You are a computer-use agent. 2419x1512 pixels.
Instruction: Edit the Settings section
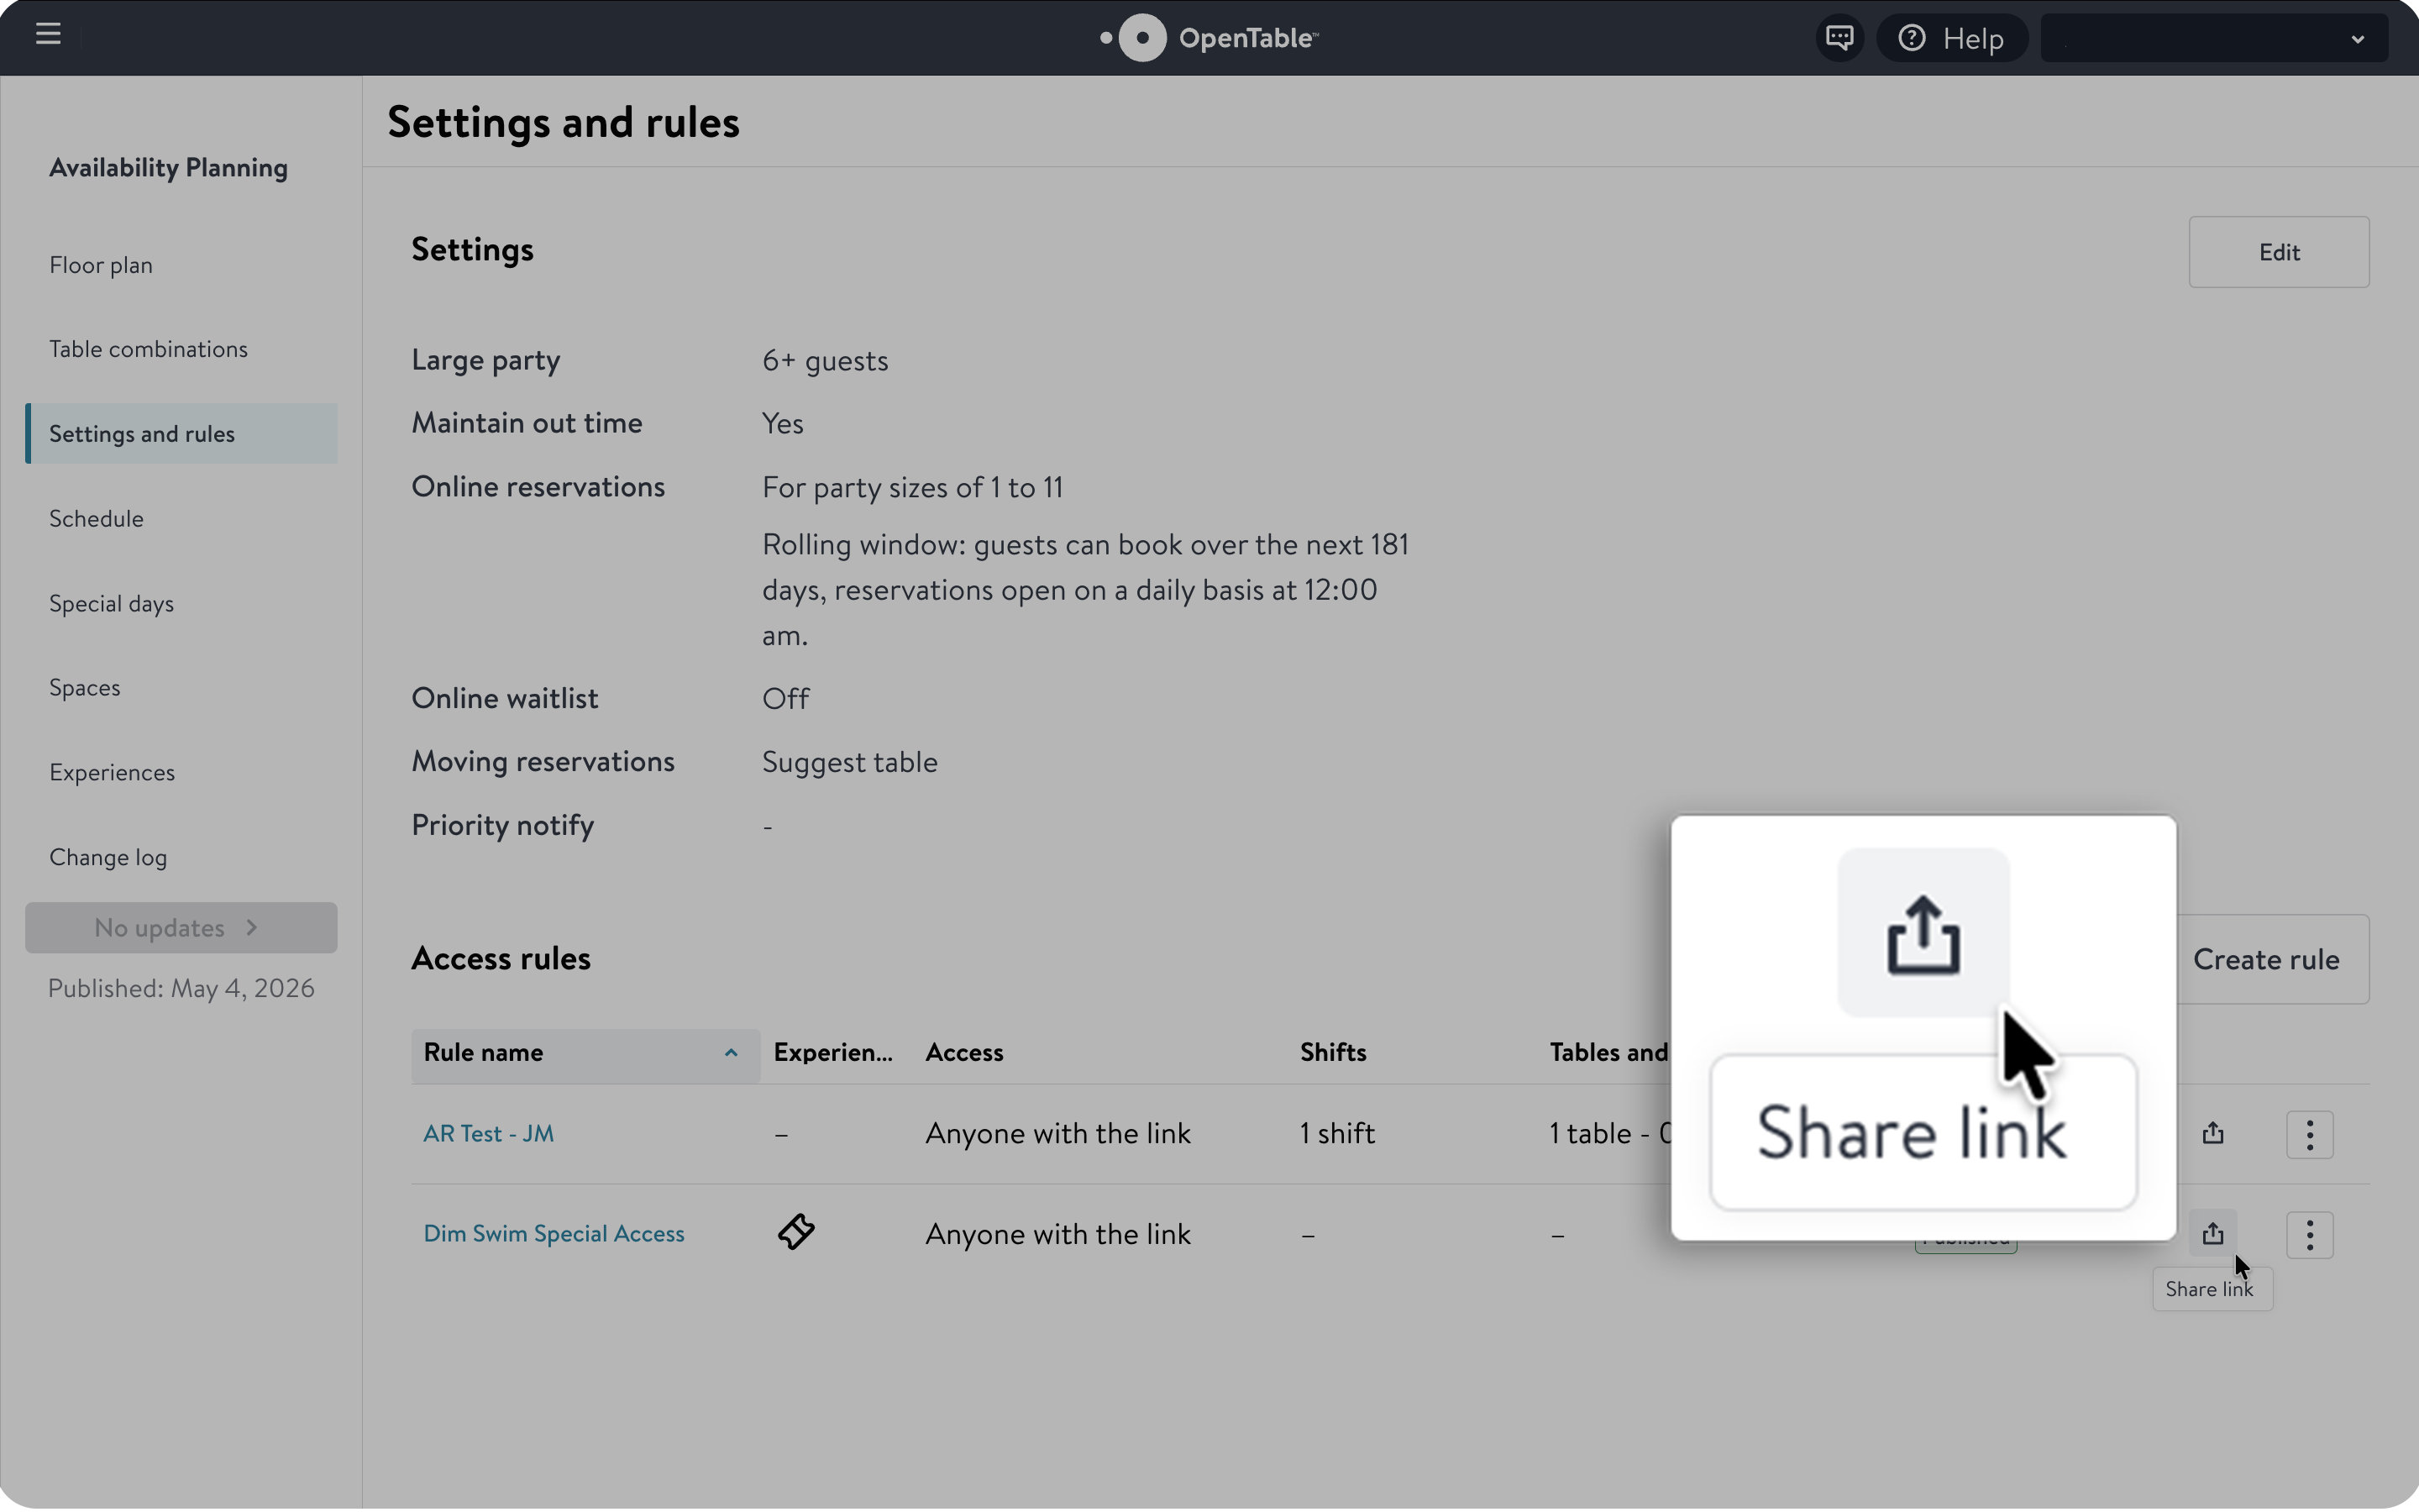click(x=2278, y=252)
